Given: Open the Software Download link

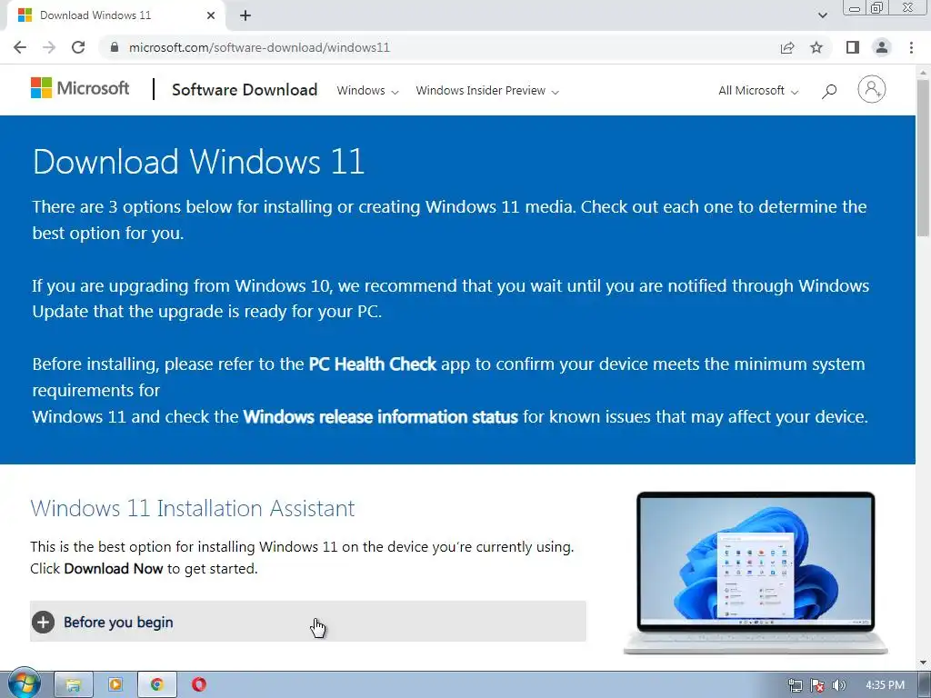Looking at the screenshot, I should [x=245, y=90].
